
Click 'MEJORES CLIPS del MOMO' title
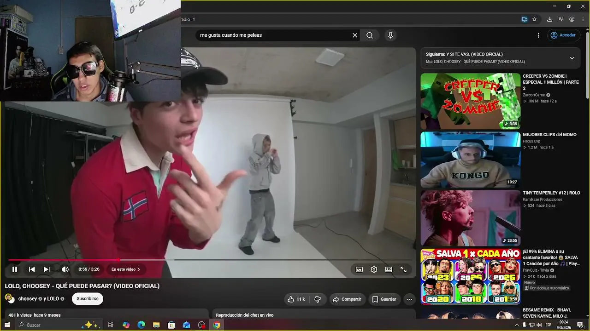coord(549,135)
